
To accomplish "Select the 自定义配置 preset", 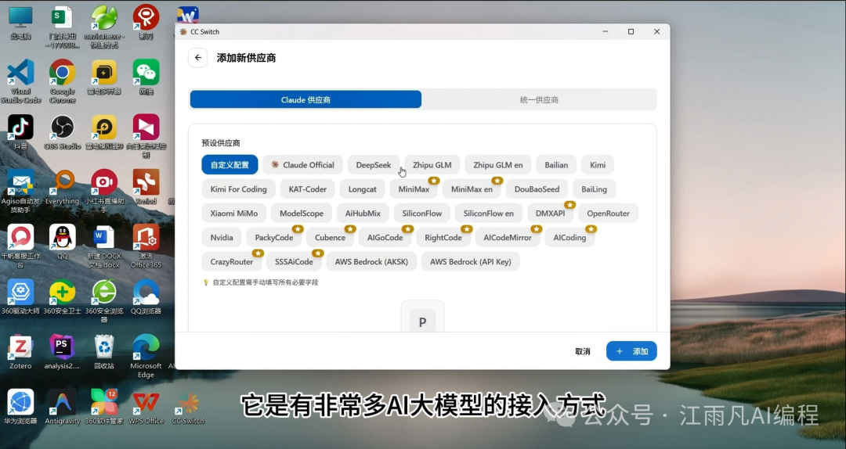I will (230, 165).
